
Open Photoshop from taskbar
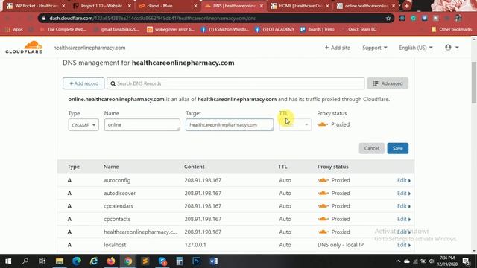click(197, 261)
